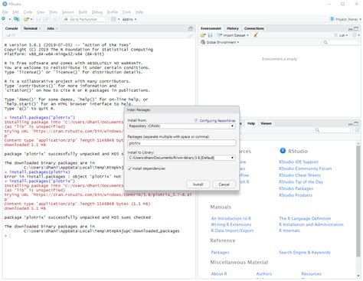Expand the recent files arrow next to Open

(x=31, y=19)
